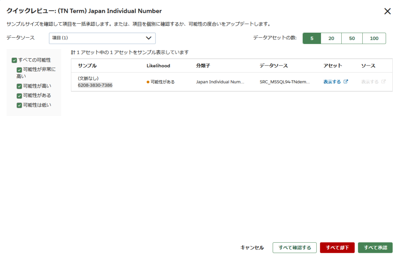Close the Quick Review dialog with X
399x259 pixels.
click(387, 11)
